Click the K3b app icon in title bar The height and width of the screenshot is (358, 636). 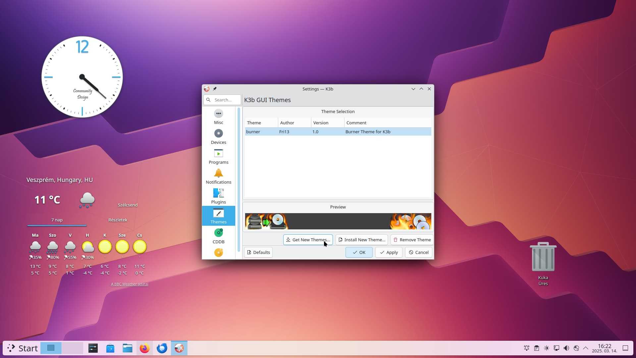(x=207, y=89)
